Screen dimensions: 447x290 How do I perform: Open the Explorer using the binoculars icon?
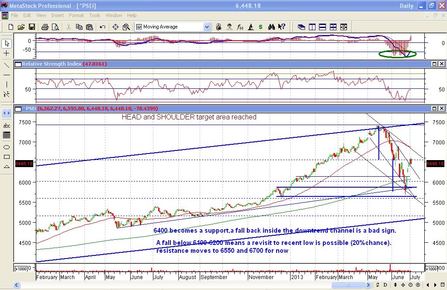[x=272, y=27]
